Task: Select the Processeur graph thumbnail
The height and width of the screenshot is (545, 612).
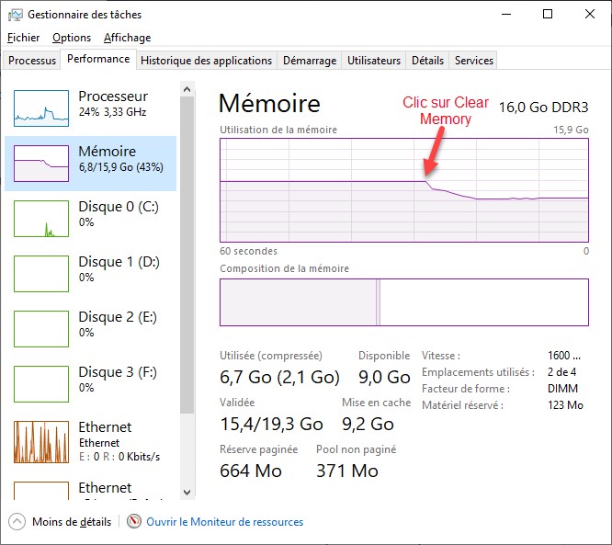Action: point(41,108)
